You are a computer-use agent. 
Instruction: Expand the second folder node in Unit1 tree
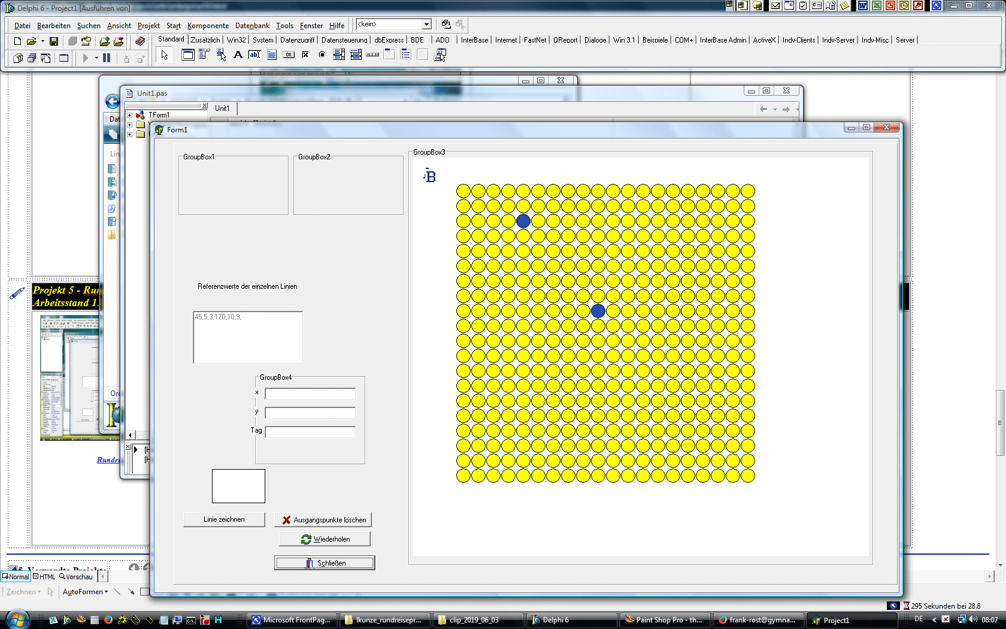pyautogui.click(x=129, y=125)
